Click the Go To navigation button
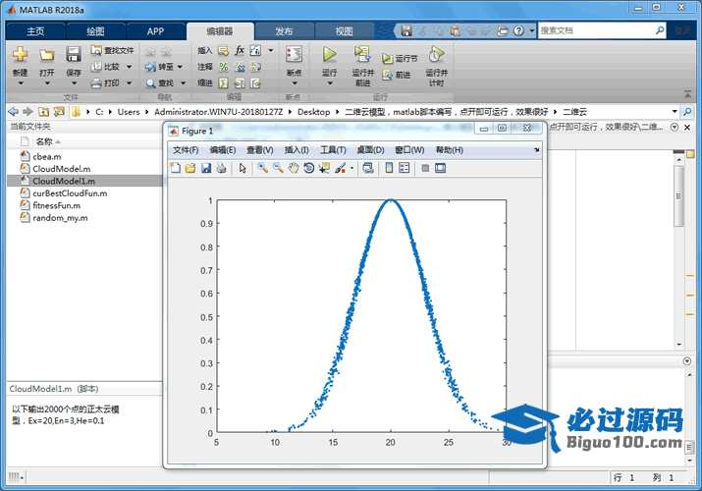Screen dimensions: 702x491 click(159, 67)
